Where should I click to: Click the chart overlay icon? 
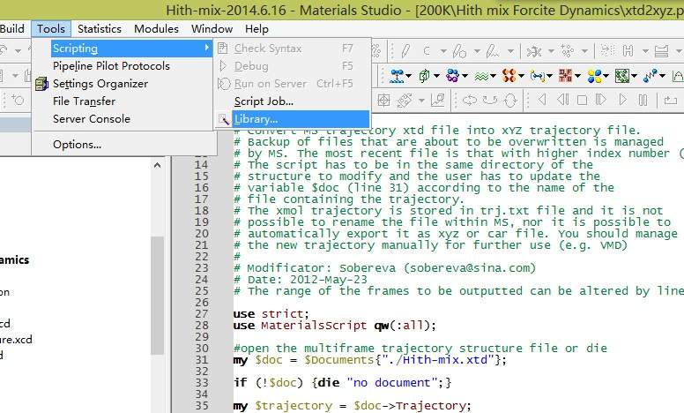click(437, 101)
